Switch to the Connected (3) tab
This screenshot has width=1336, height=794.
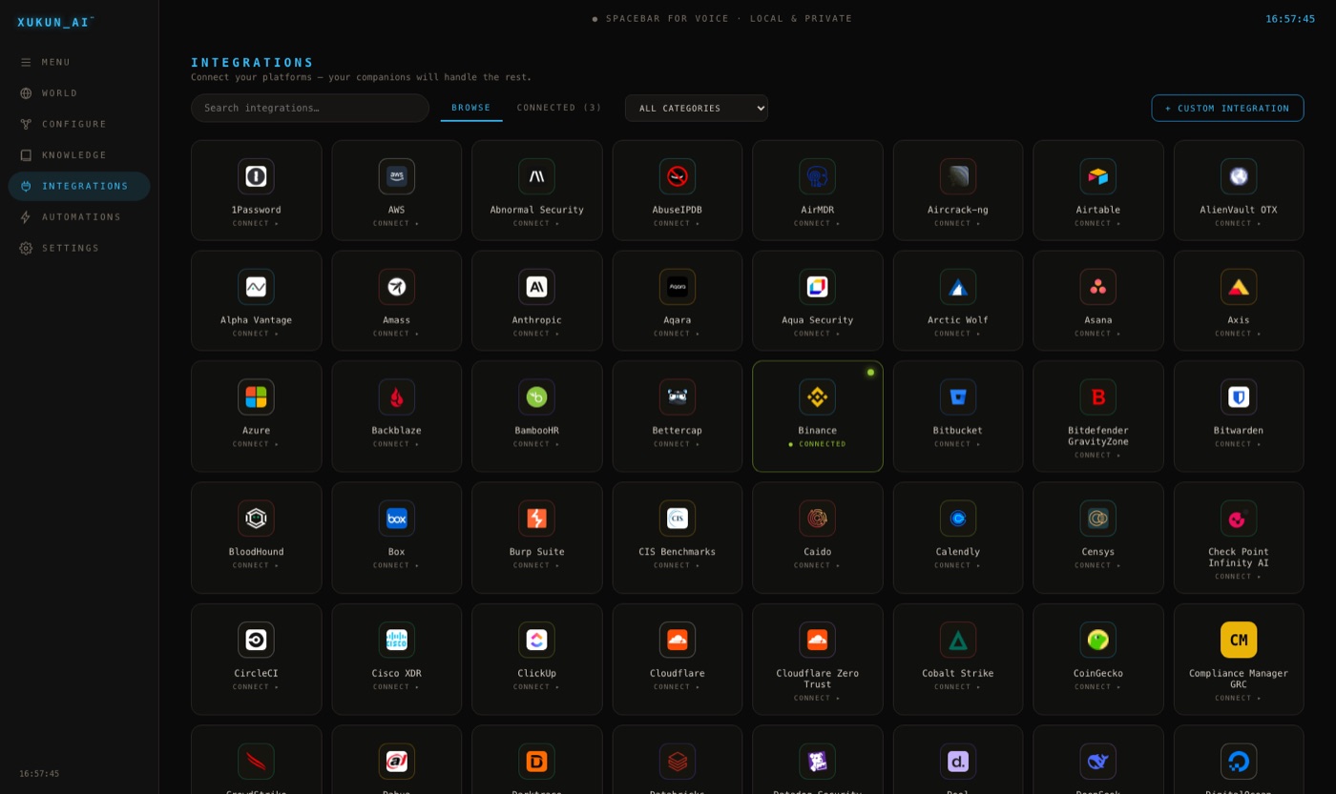tap(559, 108)
